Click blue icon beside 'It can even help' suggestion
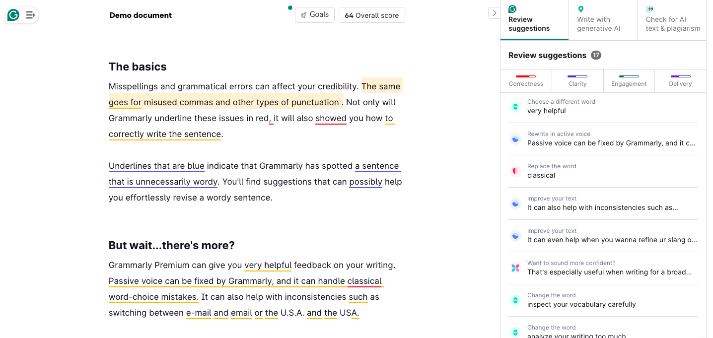The image size is (713, 338). tap(515, 236)
